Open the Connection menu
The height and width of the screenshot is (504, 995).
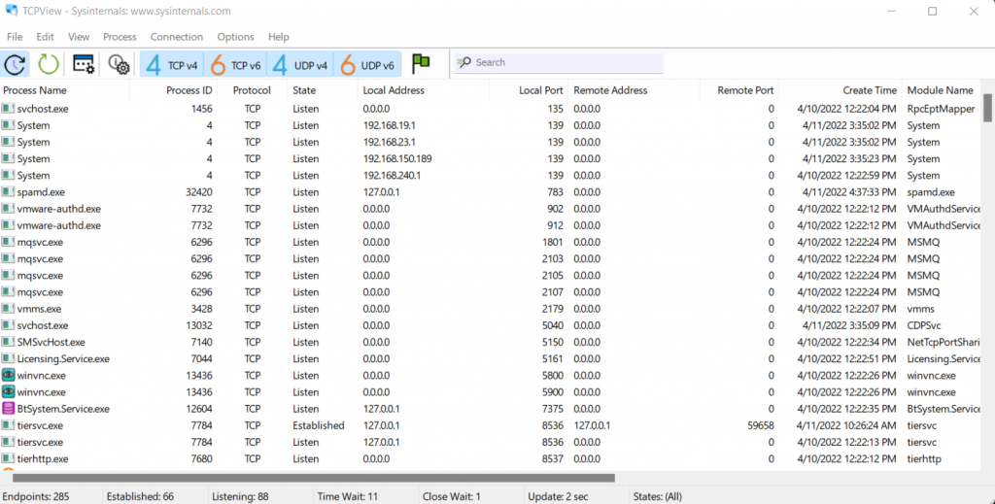pyautogui.click(x=177, y=37)
